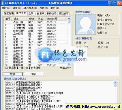Viewport: 122px width, 110px height.
Task: Select event row 7 with 牛
Action: click(x=35, y=39)
